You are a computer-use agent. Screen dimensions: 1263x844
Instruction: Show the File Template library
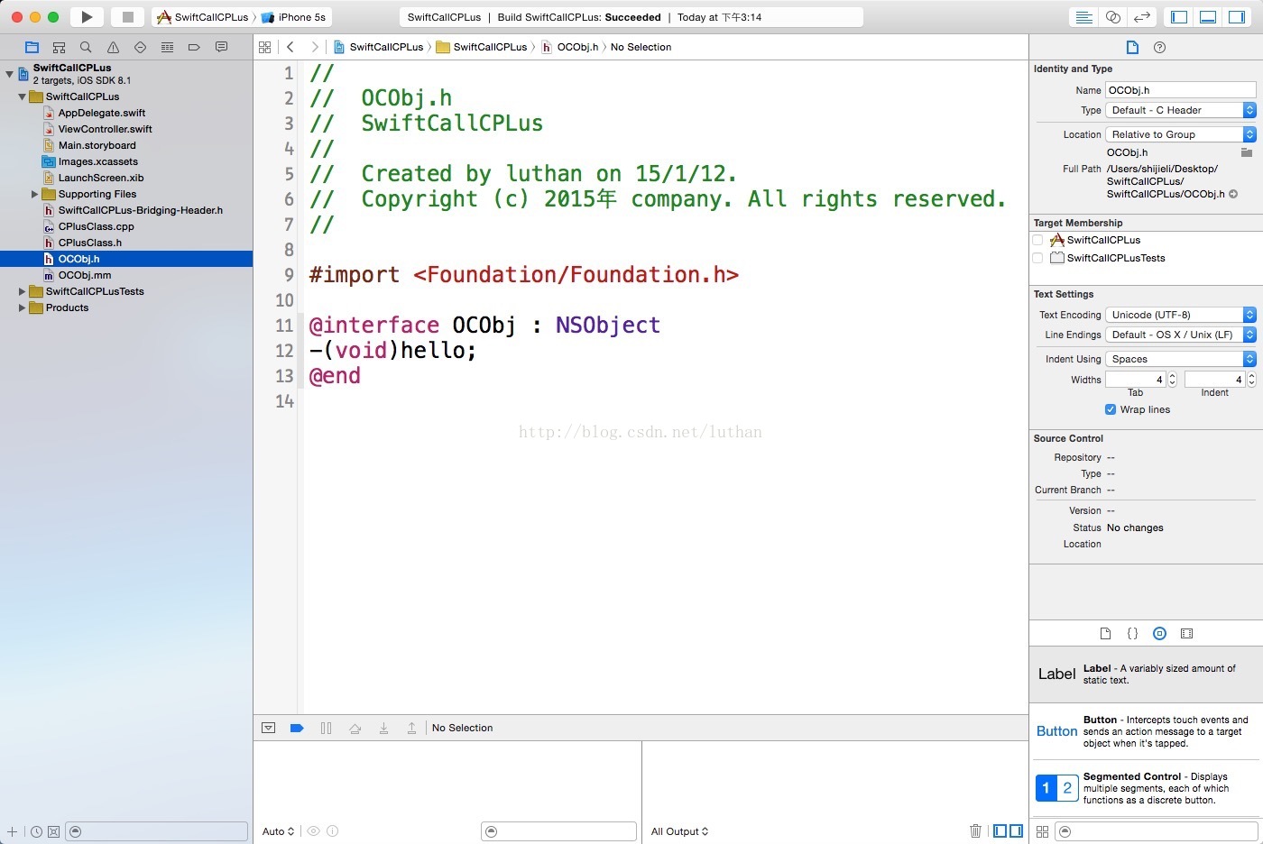1105,634
